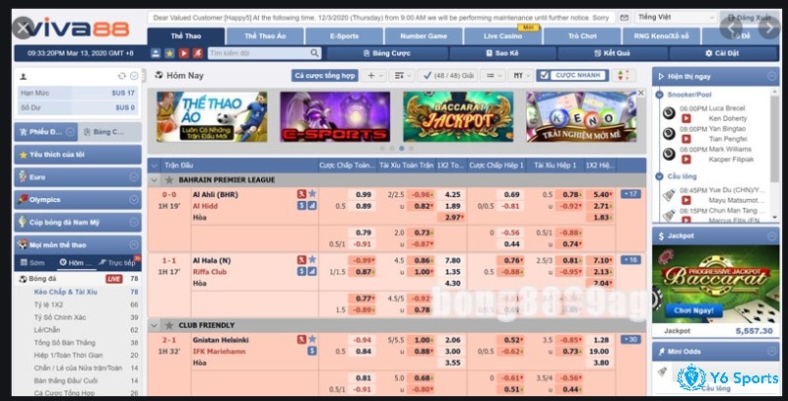Open the Cài Đặt settings button
The height and width of the screenshot is (401, 788).
(722, 53)
